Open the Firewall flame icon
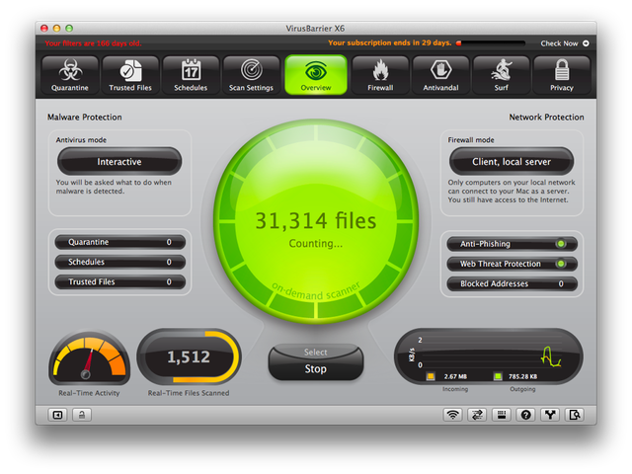The height and width of the screenshot is (474, 632). click(x=380, y=75)
